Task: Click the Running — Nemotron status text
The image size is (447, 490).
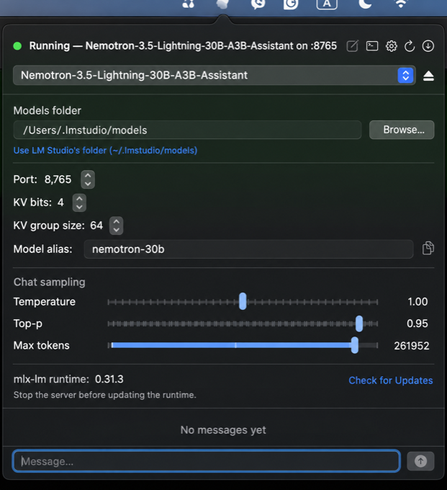Action: coord(183,46)
